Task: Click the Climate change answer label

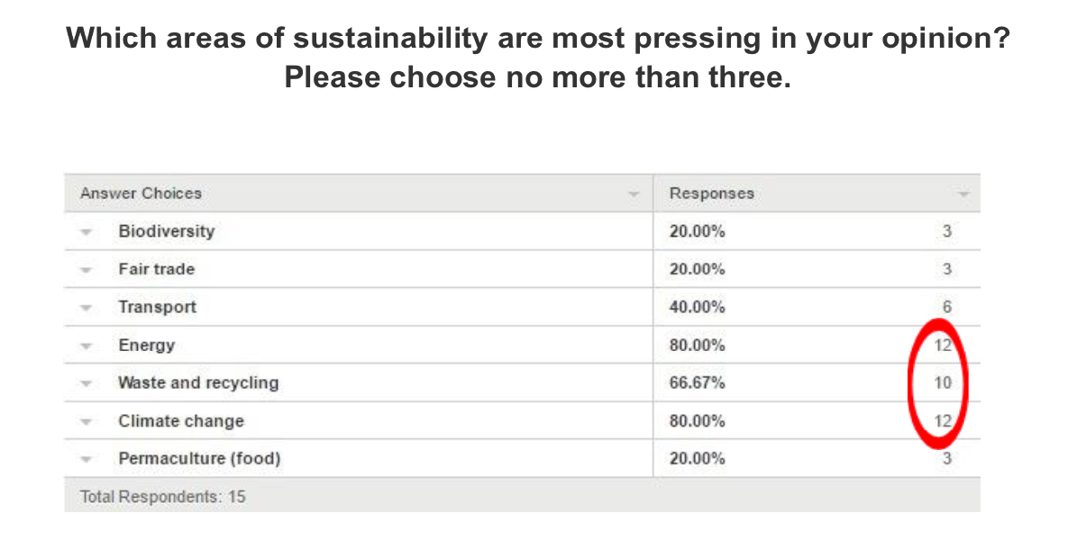Action: 180,421
